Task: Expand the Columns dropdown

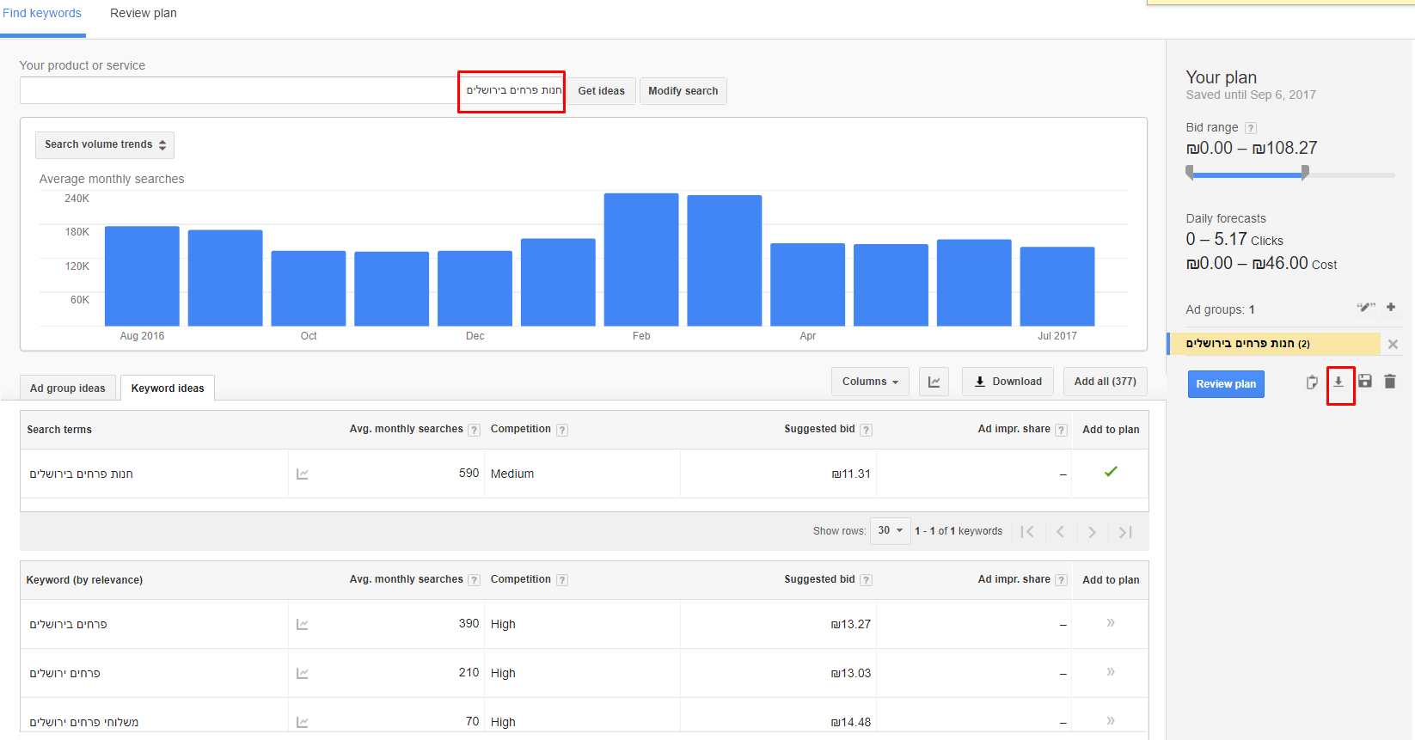Action: pyautogui.click(x=870, y=382)
